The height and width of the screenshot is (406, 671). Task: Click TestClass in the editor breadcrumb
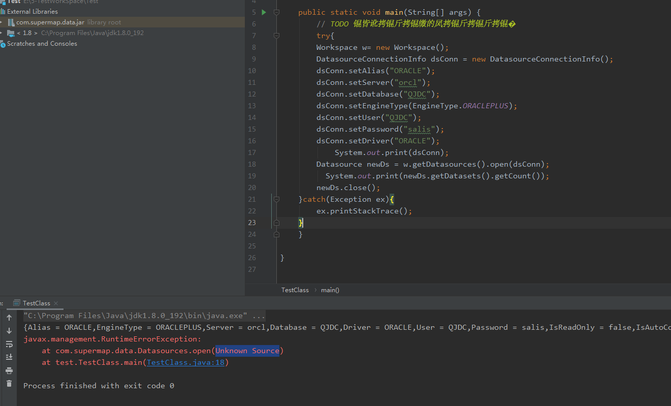[295, 290]
